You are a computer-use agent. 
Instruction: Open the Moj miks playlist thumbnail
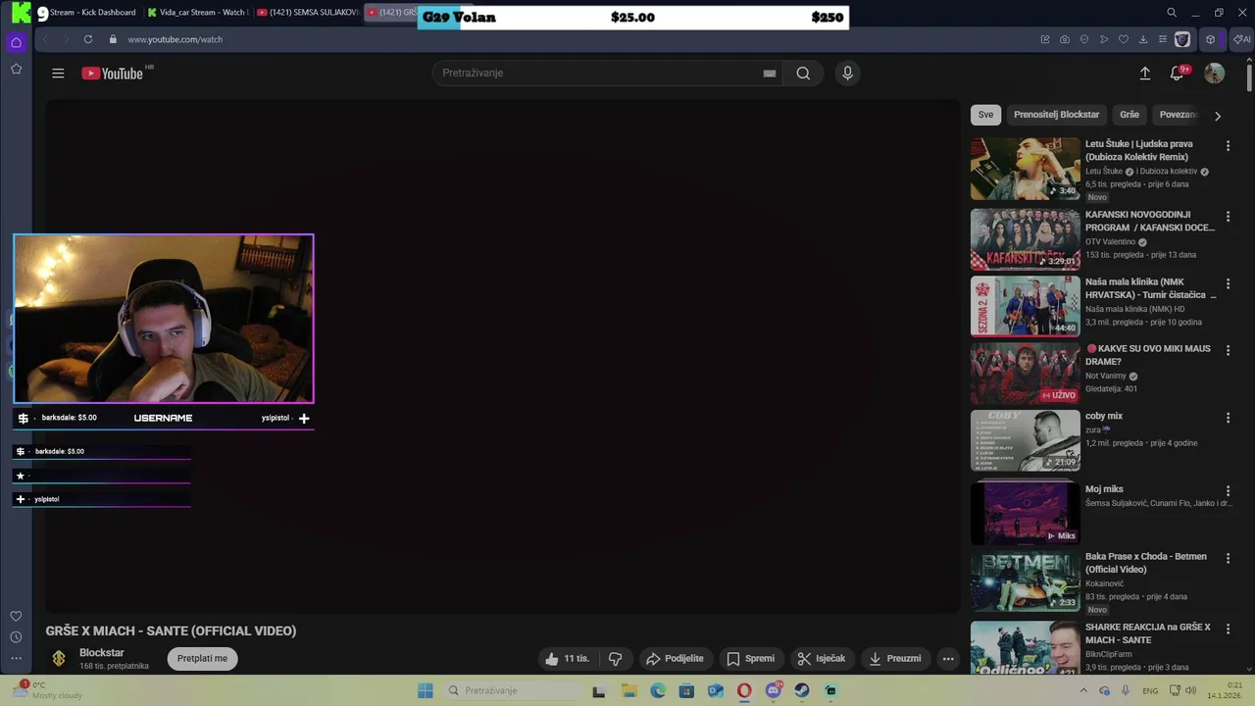coord(1025,513)
